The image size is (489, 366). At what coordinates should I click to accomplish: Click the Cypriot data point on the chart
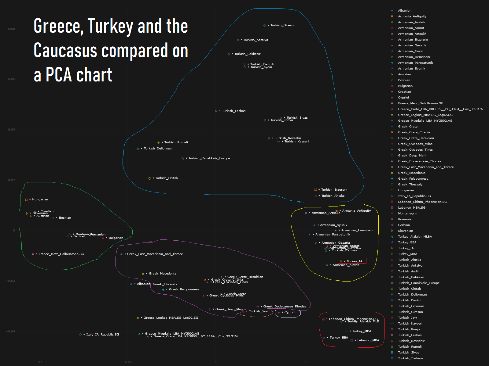click(x=279, y=312)
